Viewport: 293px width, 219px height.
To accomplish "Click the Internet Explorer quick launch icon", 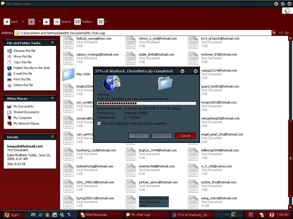I will [x=40, y=215].
